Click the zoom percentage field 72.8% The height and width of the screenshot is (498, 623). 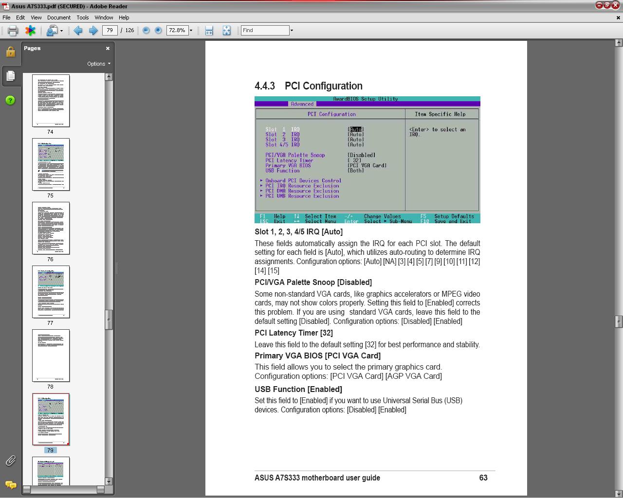[177, 30]
